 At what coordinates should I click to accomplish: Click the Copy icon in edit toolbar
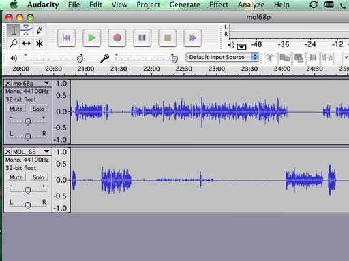coord(284,58)
